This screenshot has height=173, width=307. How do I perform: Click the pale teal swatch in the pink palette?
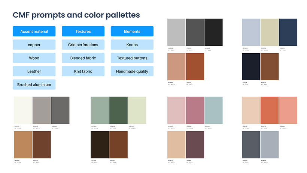pos(213,110)
